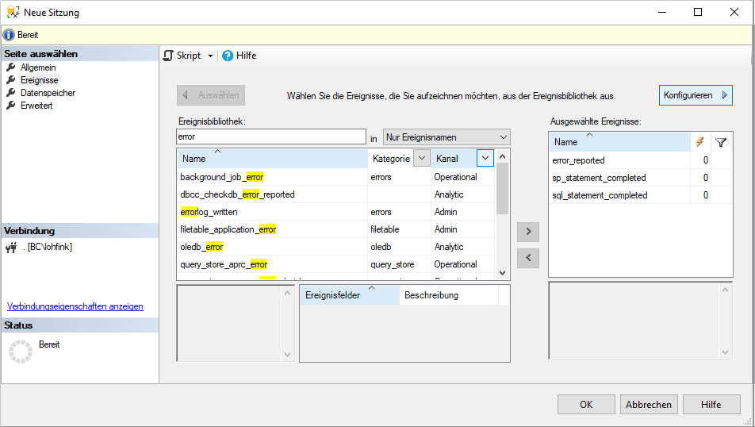Click the Skript toolbar icon
The width and height of the screenshot is (755, 427).
click(168, 56)
